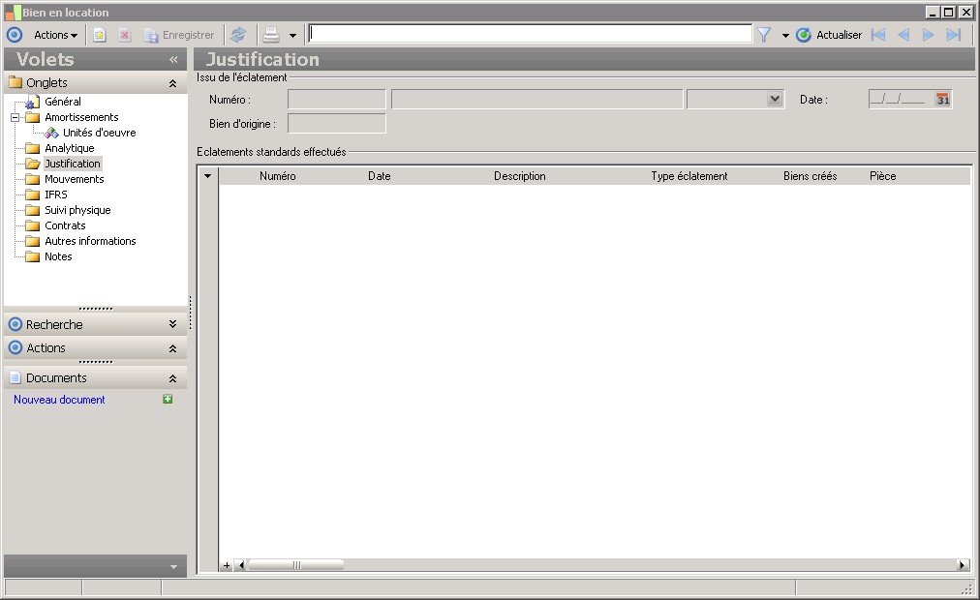Click the blue circle icon beside Actions in toolbar
Image resolution: width=980 pixels, height=600 pixels.
(x=15, y=35)
